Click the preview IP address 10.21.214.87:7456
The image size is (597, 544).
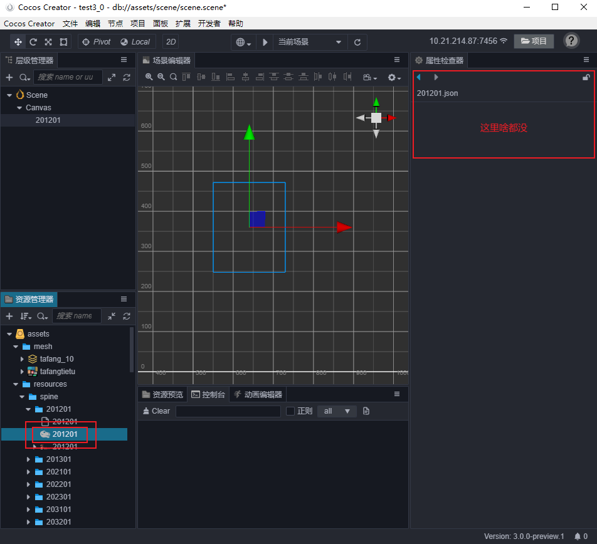coord(463,41)
